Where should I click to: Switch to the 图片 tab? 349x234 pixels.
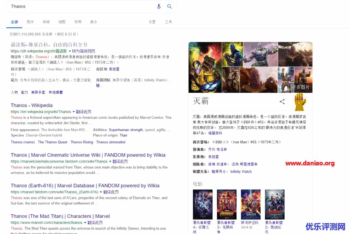(x=30, y=22)
